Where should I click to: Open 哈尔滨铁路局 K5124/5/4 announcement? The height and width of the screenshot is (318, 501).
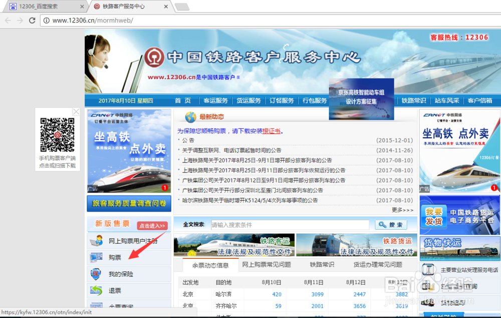(250, 200)
